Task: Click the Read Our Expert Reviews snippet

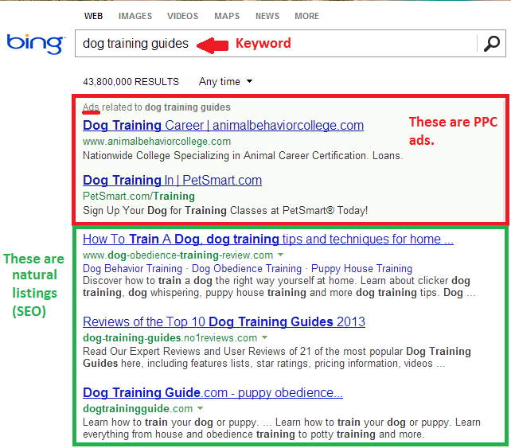Action: click(277, 357)
